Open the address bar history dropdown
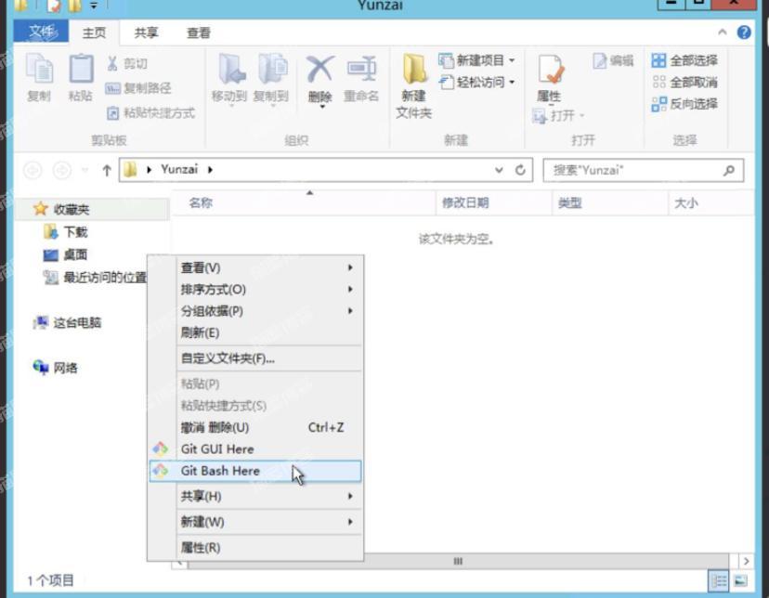 click(500, 170)
